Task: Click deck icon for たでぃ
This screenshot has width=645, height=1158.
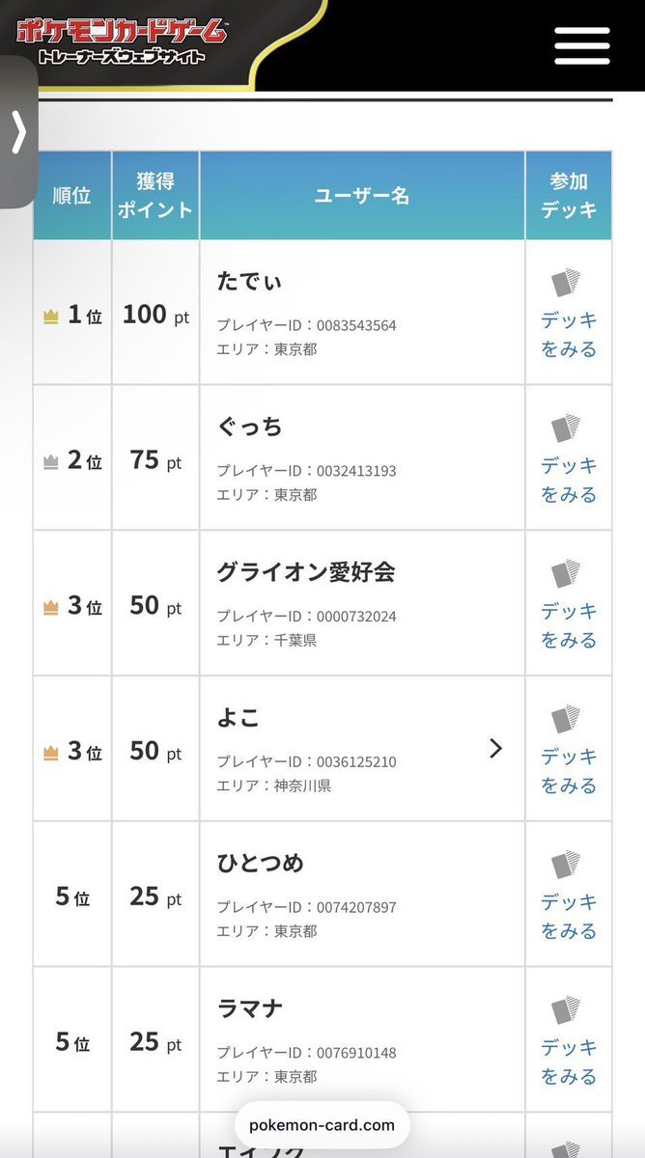Action: pos(567,283)
